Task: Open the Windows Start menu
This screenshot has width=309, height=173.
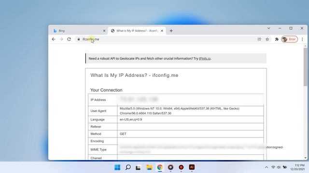Action: 117,167
